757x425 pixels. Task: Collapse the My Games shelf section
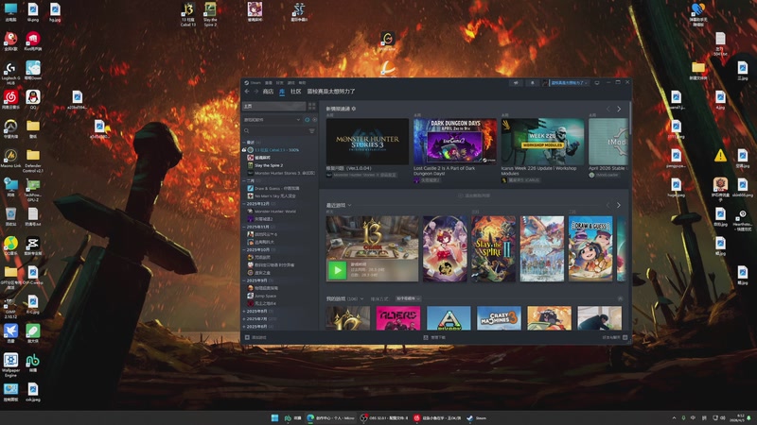621,298
